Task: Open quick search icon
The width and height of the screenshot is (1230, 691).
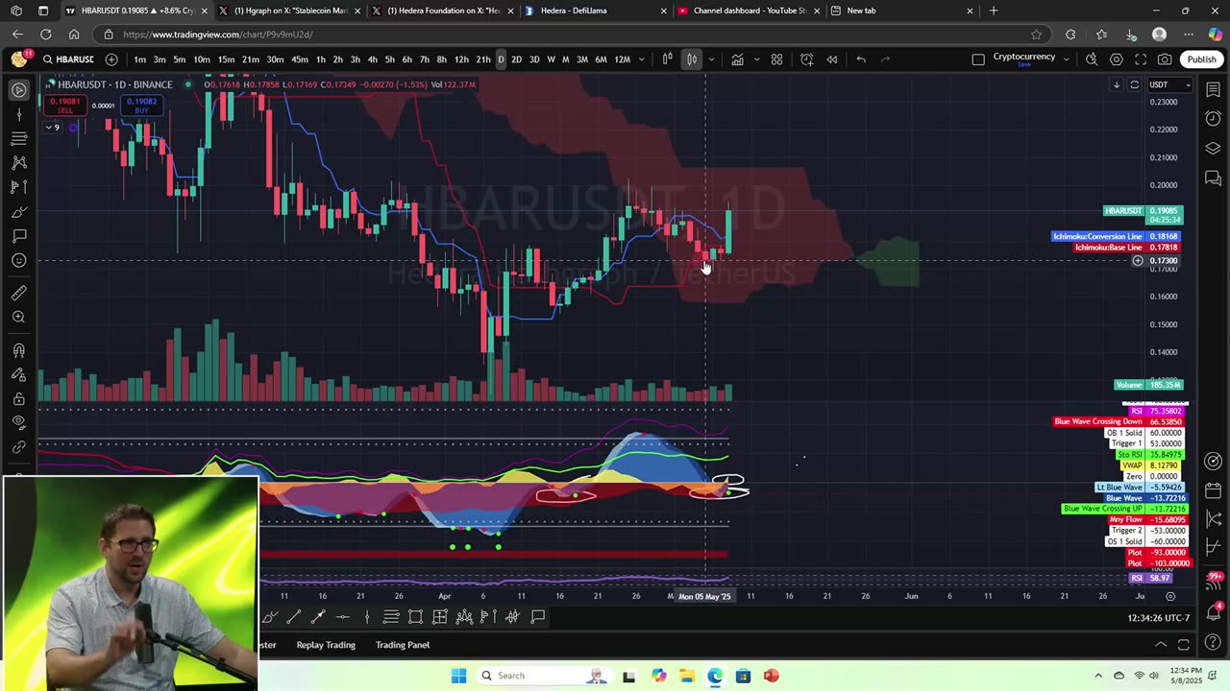Action: pyautogui.click(x=1092, y=60)
